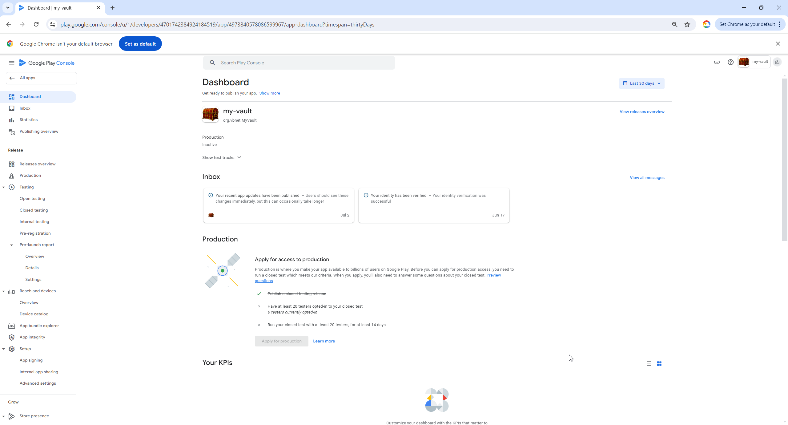Open Closed testing menu item
The width and height of the screenshot is (788, 425).
[x=34, y=210]
